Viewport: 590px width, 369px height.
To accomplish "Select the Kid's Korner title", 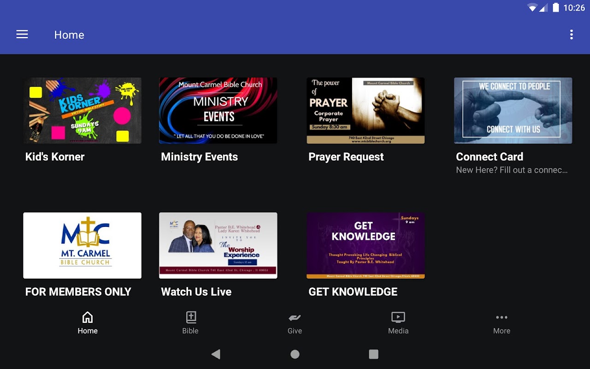I will 55,157.
